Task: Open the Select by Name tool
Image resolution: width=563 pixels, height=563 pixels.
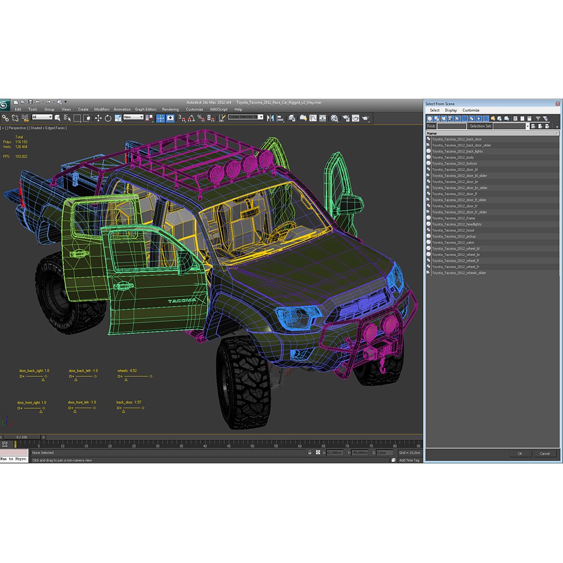Action: click(67, 118)
